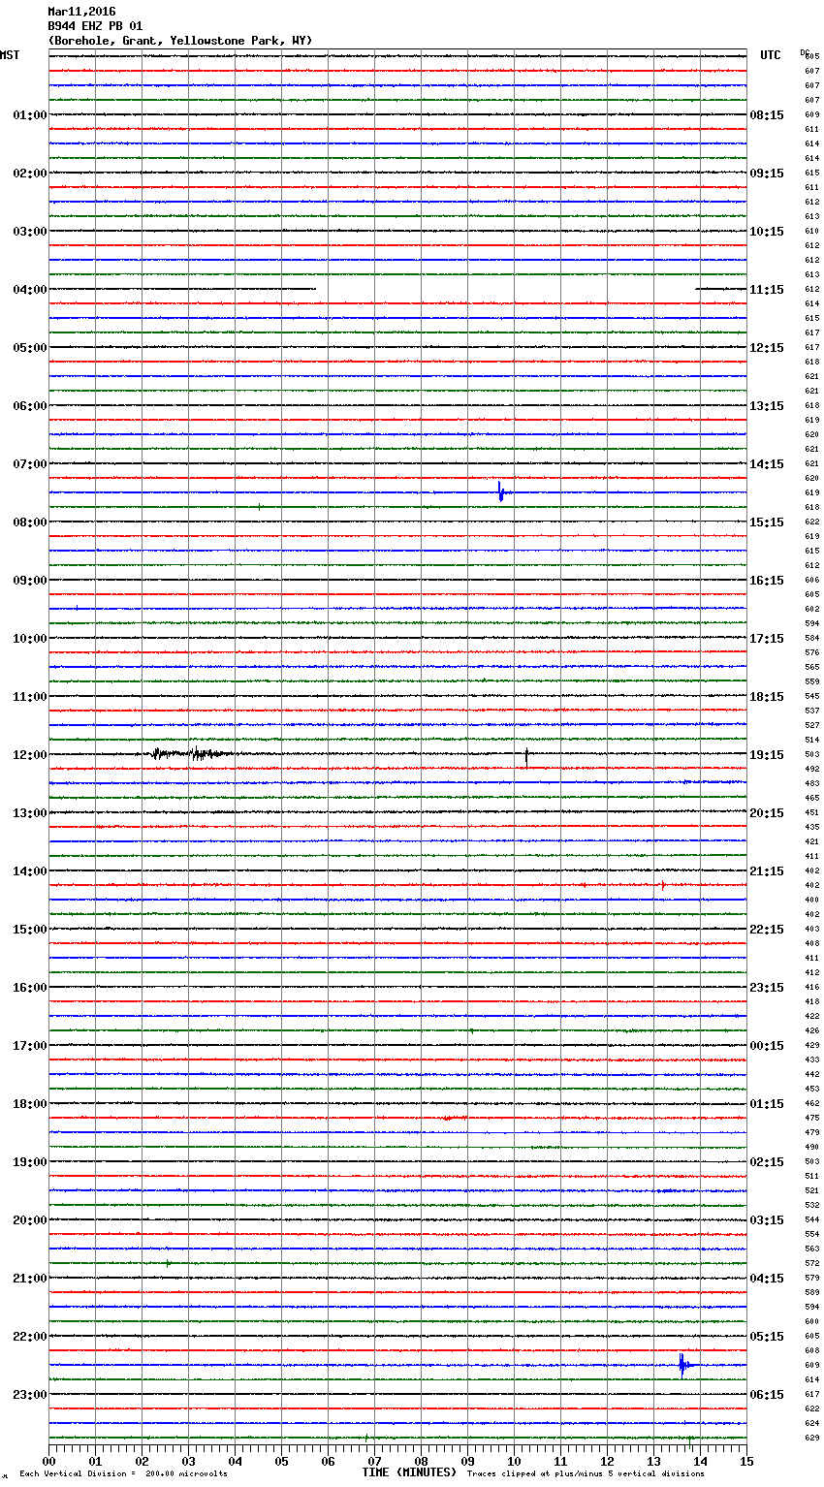Click the 03:15 UTC time label
824x1487 pixels.
[x=767, y=1220]
